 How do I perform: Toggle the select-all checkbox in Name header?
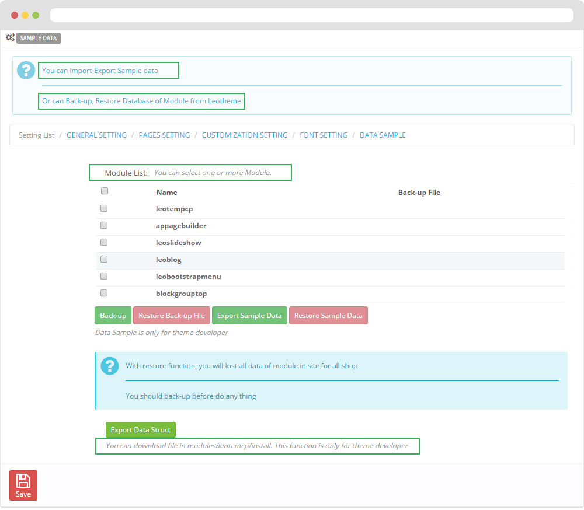pyautogui.click(x=105, y=191)
